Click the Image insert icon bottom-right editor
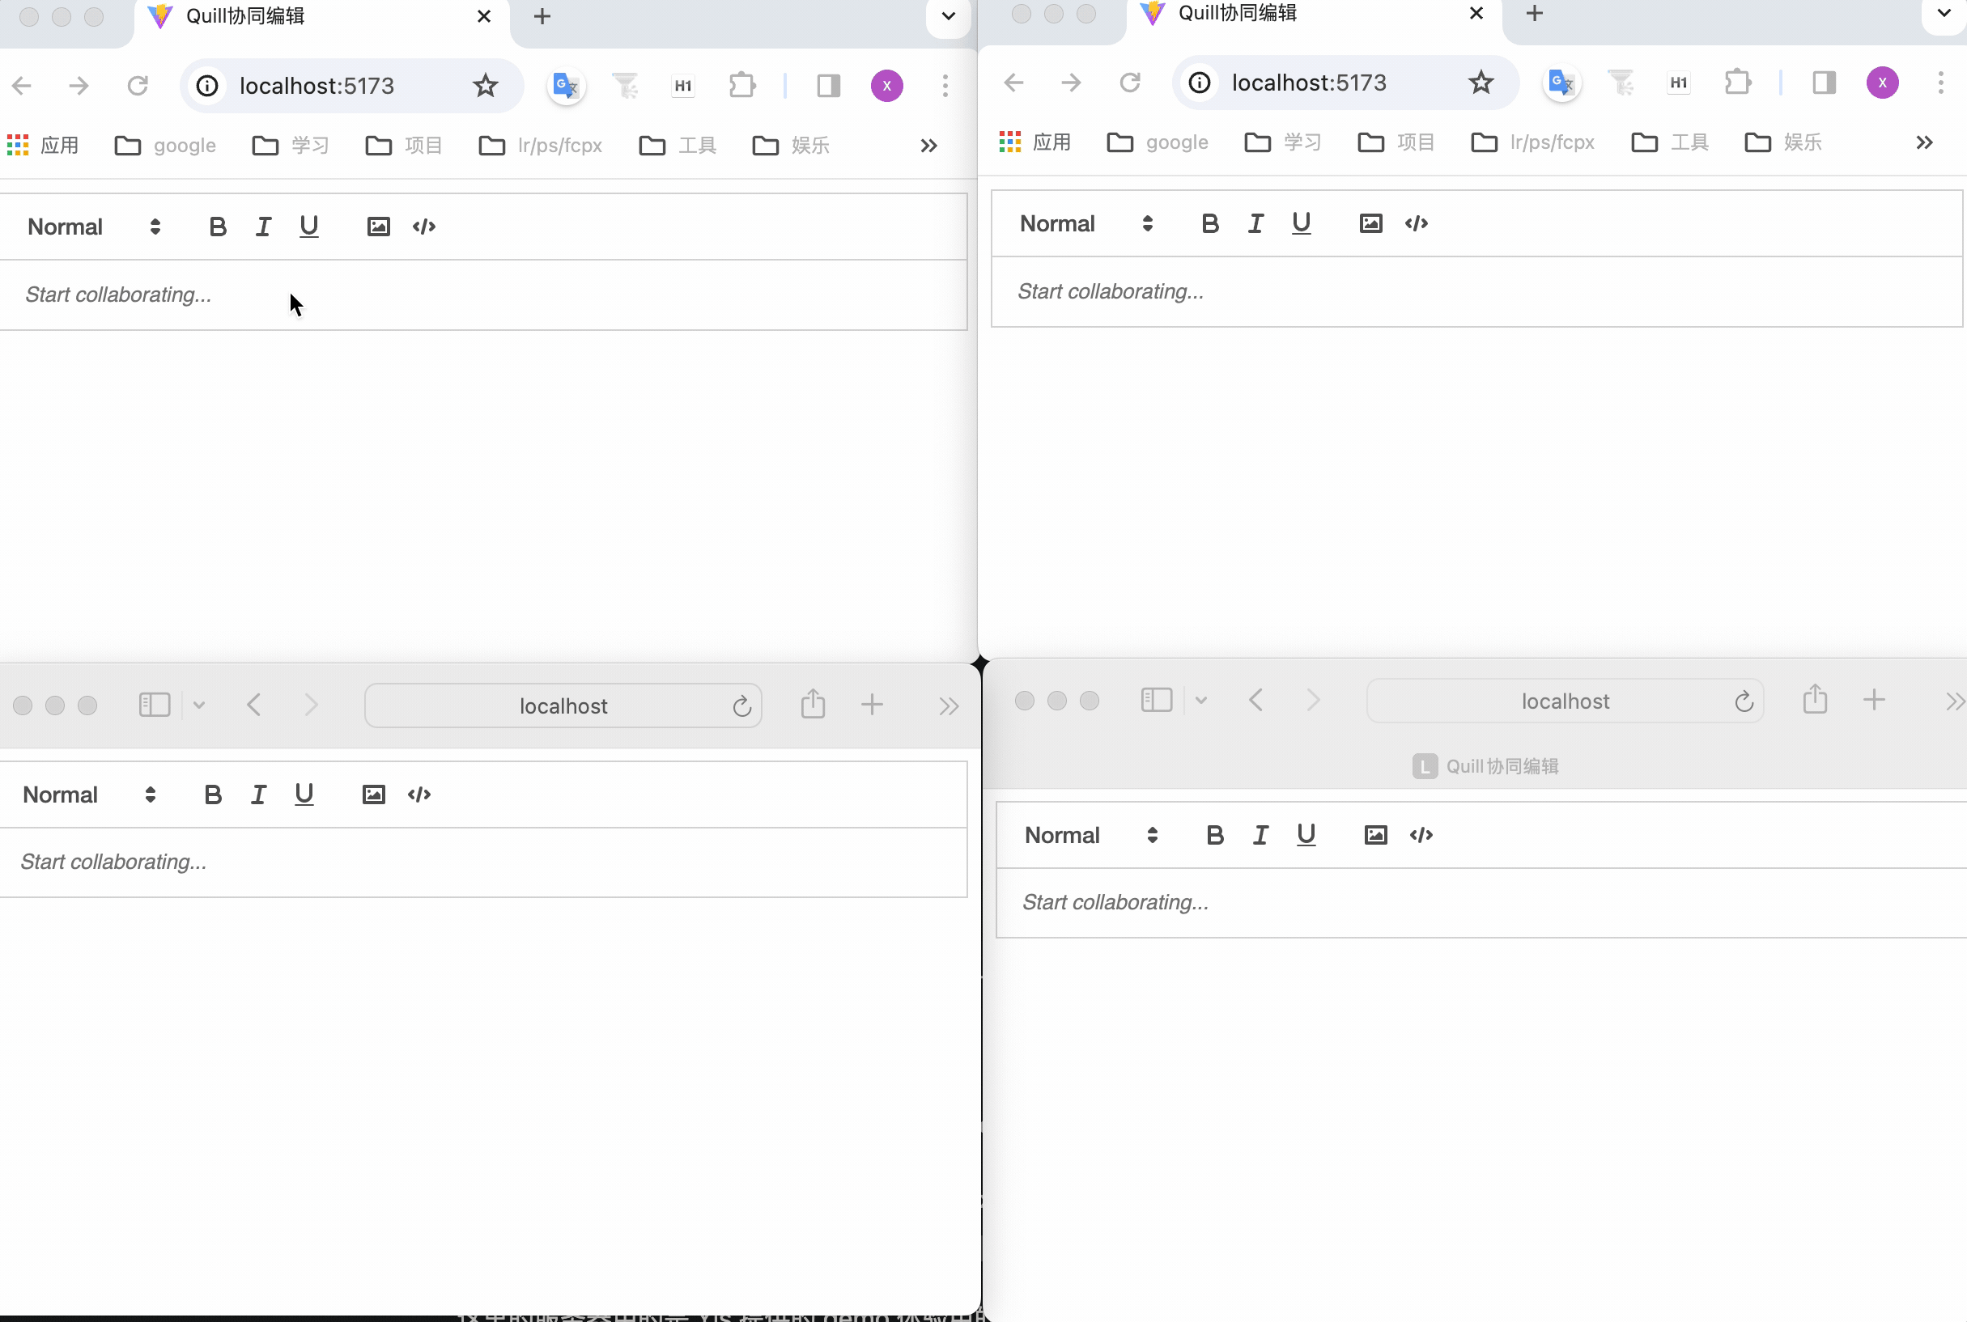This screenshot has height=1322, width=1967. pos(1375,833)
